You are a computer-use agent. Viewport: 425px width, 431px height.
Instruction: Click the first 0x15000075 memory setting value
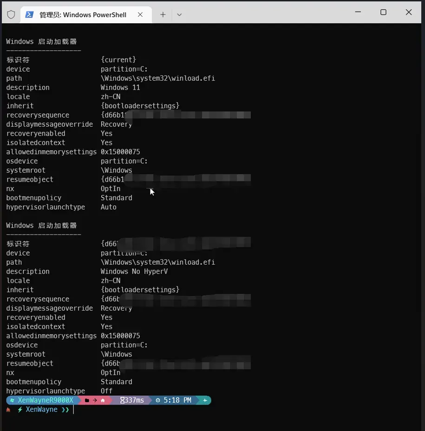120,152
